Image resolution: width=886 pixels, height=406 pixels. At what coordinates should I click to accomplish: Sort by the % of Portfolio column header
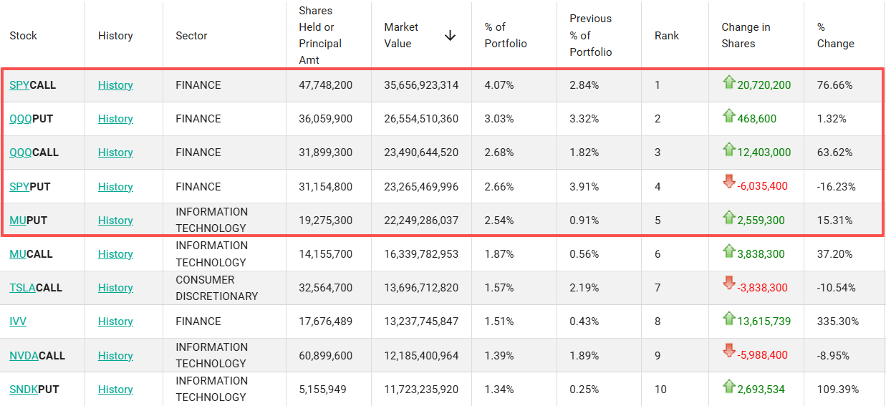[x=506, y=35]
